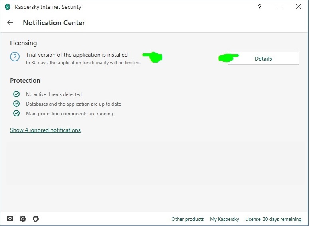
Task: Minimize the Kaspersky window
Action: click(x=279, y=7)
